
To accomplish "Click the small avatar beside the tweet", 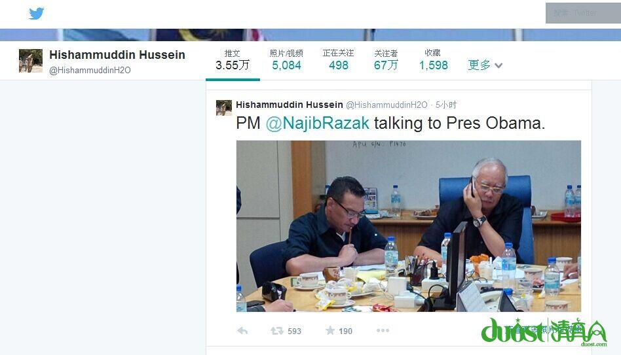I will 224,108.
